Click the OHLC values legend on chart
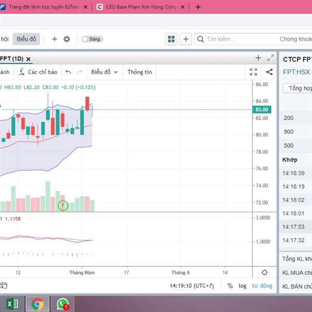 48,87
